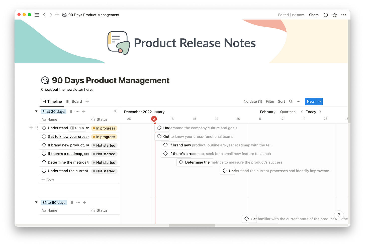Collapse the First 30 days group triangle

(x=36, y=111)
